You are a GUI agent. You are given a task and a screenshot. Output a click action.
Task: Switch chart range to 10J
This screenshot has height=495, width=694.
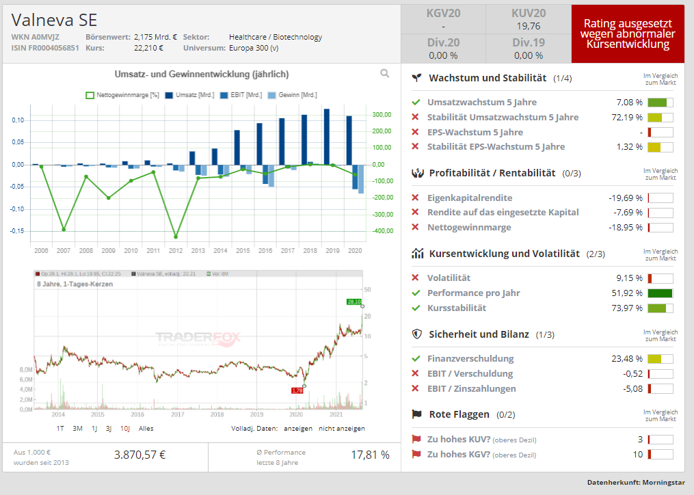point(124,429)
